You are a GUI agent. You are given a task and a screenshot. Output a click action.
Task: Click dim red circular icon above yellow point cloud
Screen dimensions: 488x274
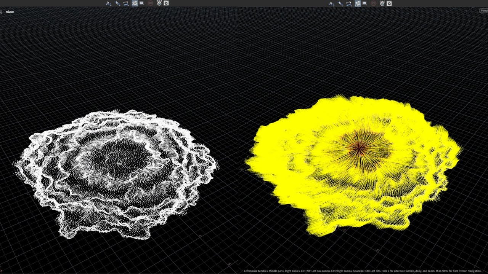tap(374, 3)
